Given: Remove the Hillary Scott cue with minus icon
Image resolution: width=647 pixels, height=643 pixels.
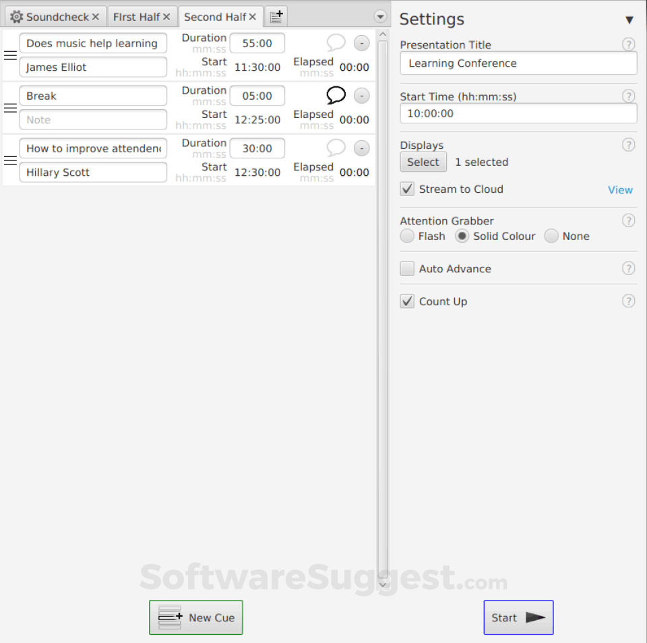Looking at the screenshot, I should [x=361, y=148].
